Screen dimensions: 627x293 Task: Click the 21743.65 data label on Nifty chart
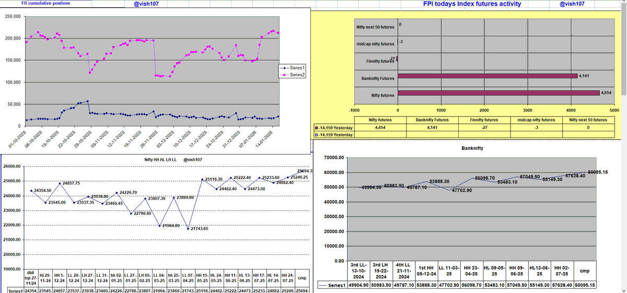200,229
